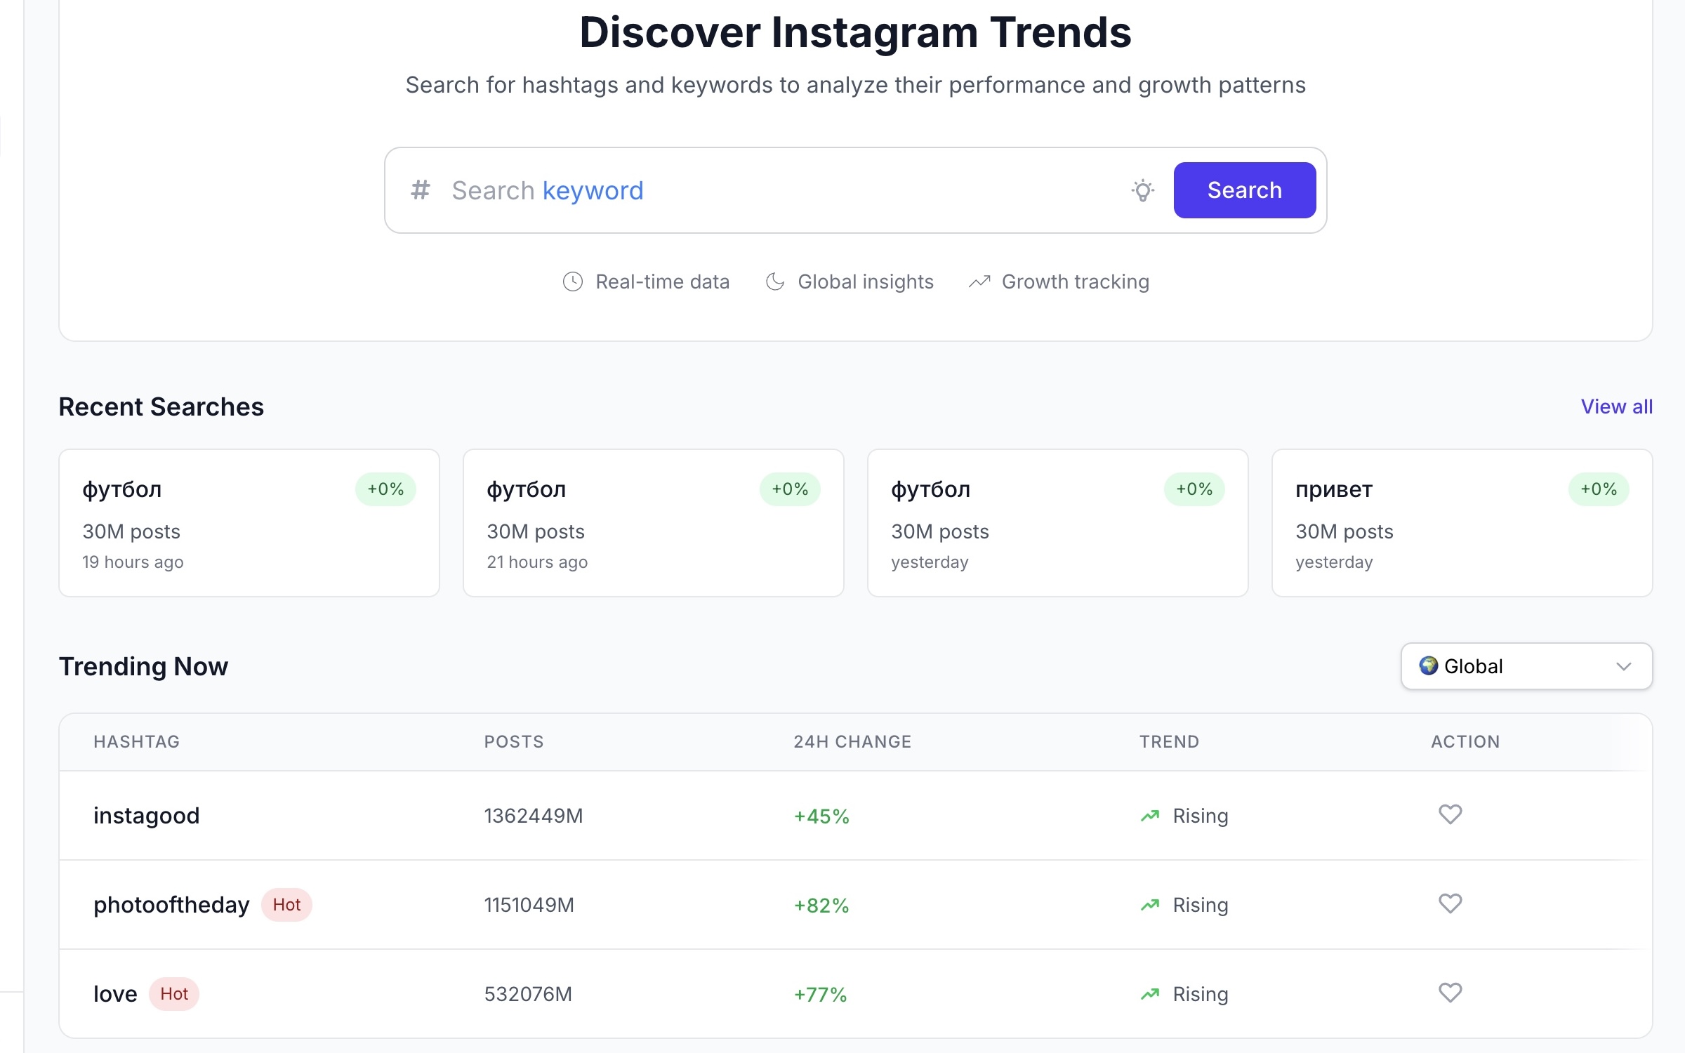Click the Global insights moon icon

(x=775, y=282)
